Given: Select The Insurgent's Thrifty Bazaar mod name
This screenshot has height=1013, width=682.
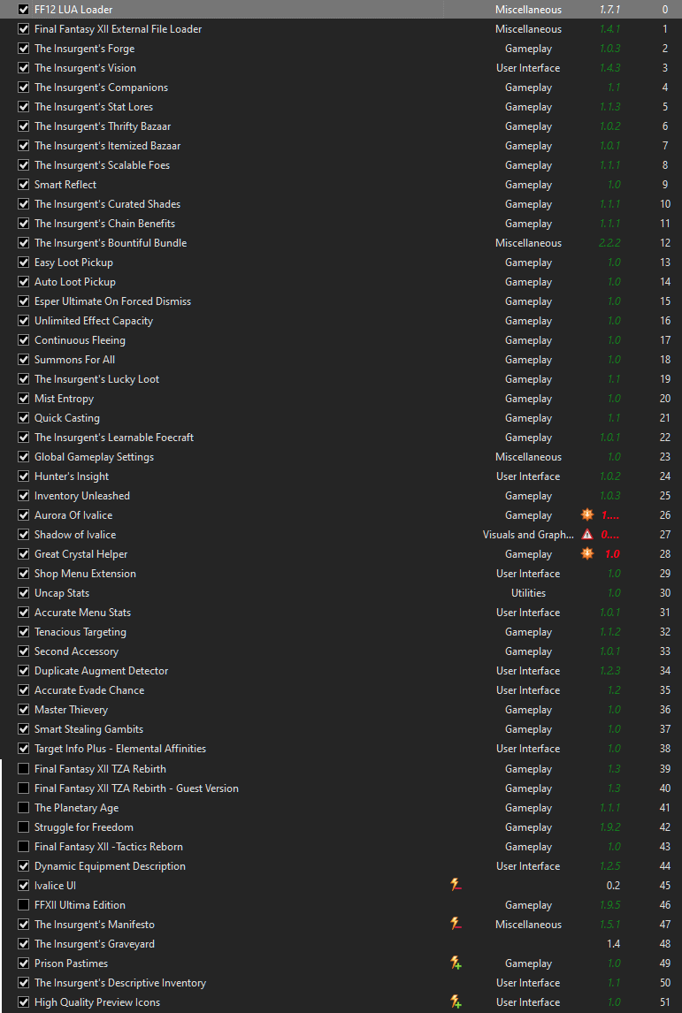Looking at the screenshot, I should [x=103, y=126].
